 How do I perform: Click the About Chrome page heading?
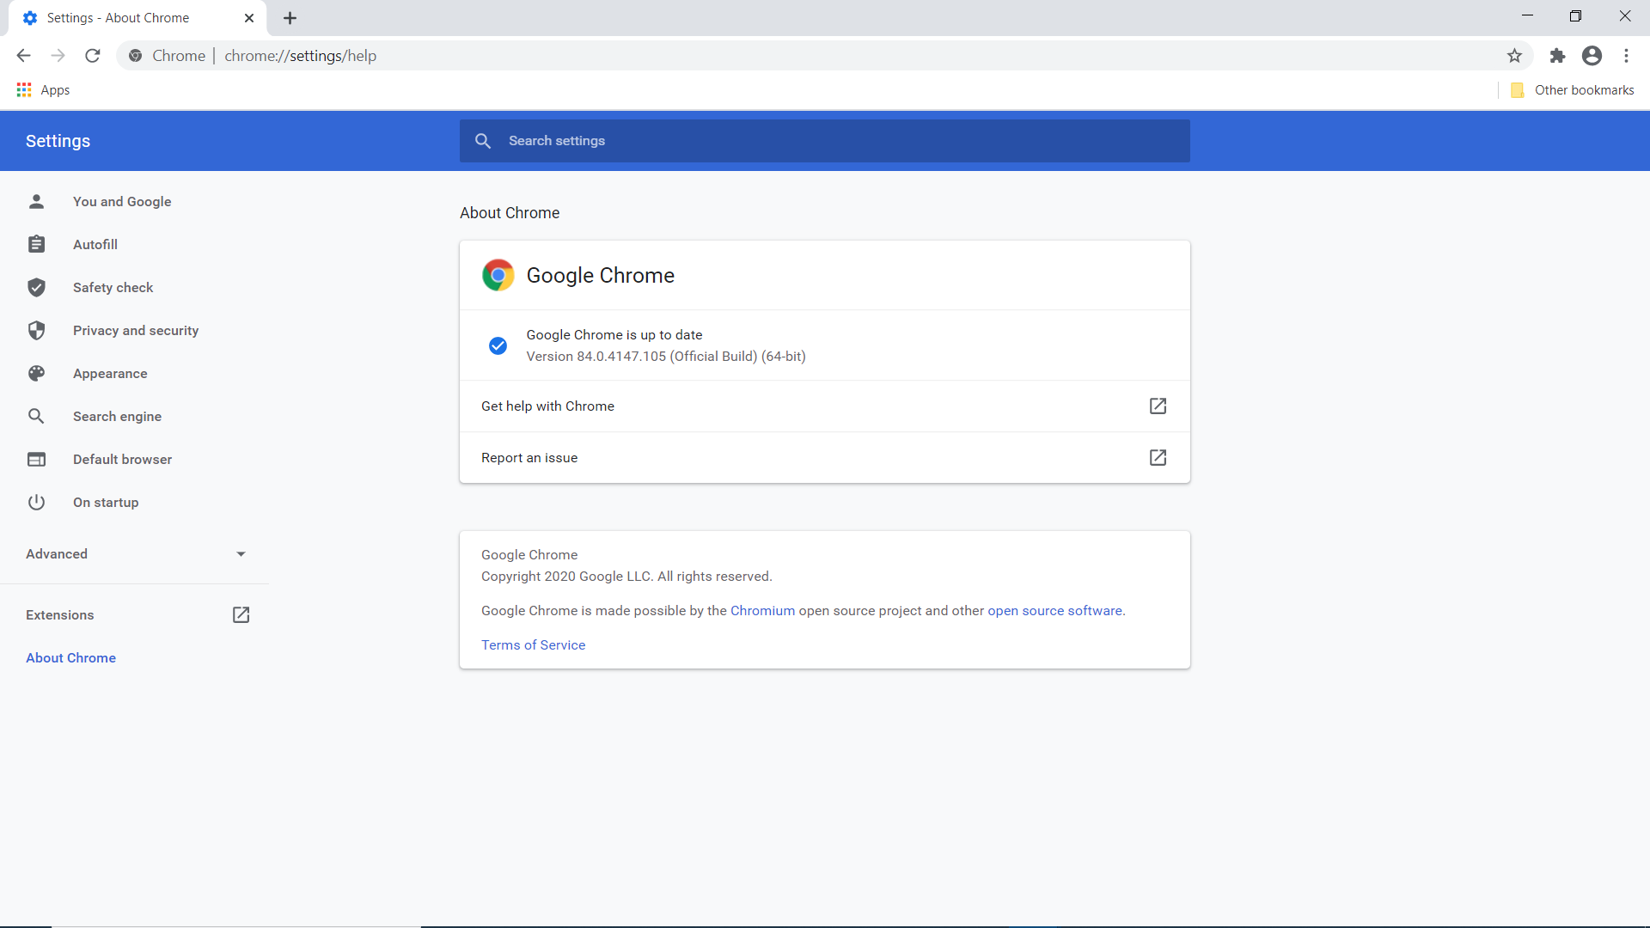point(510,212)
